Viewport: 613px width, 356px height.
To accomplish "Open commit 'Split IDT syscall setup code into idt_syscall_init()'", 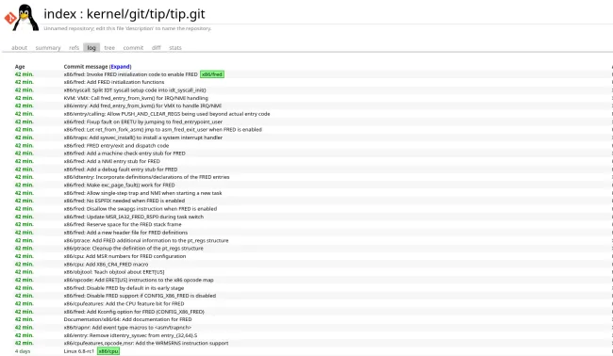I will (x=135, y=90).
